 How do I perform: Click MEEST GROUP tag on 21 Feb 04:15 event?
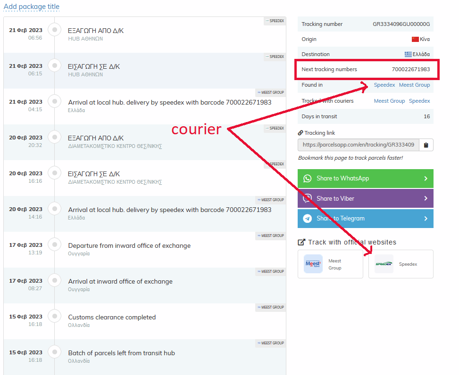point(270,93)
